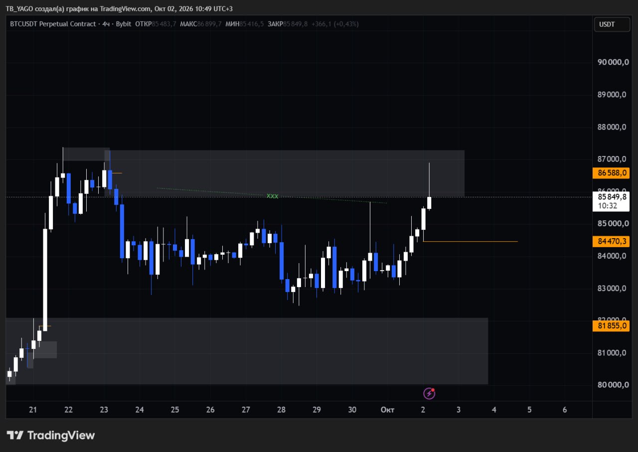The image size is (638, 452).
Task: Open the USDT currency selector
Action: pyautogui.click(x=612, y=24)
